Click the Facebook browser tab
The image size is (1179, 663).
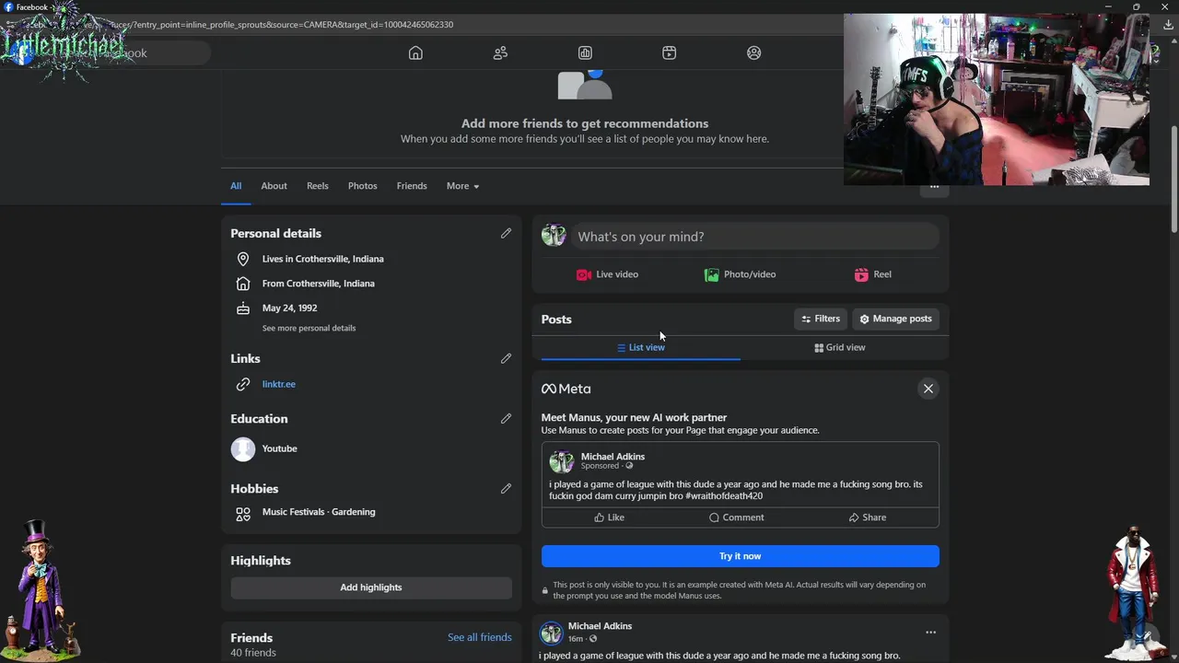click(x=32, y=7)
